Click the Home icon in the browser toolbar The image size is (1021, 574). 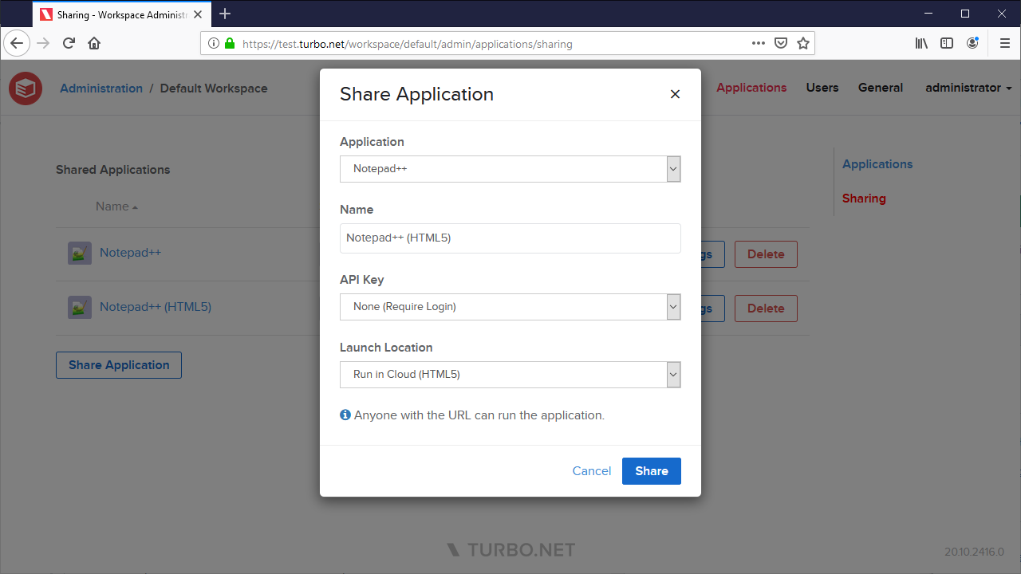94,43
